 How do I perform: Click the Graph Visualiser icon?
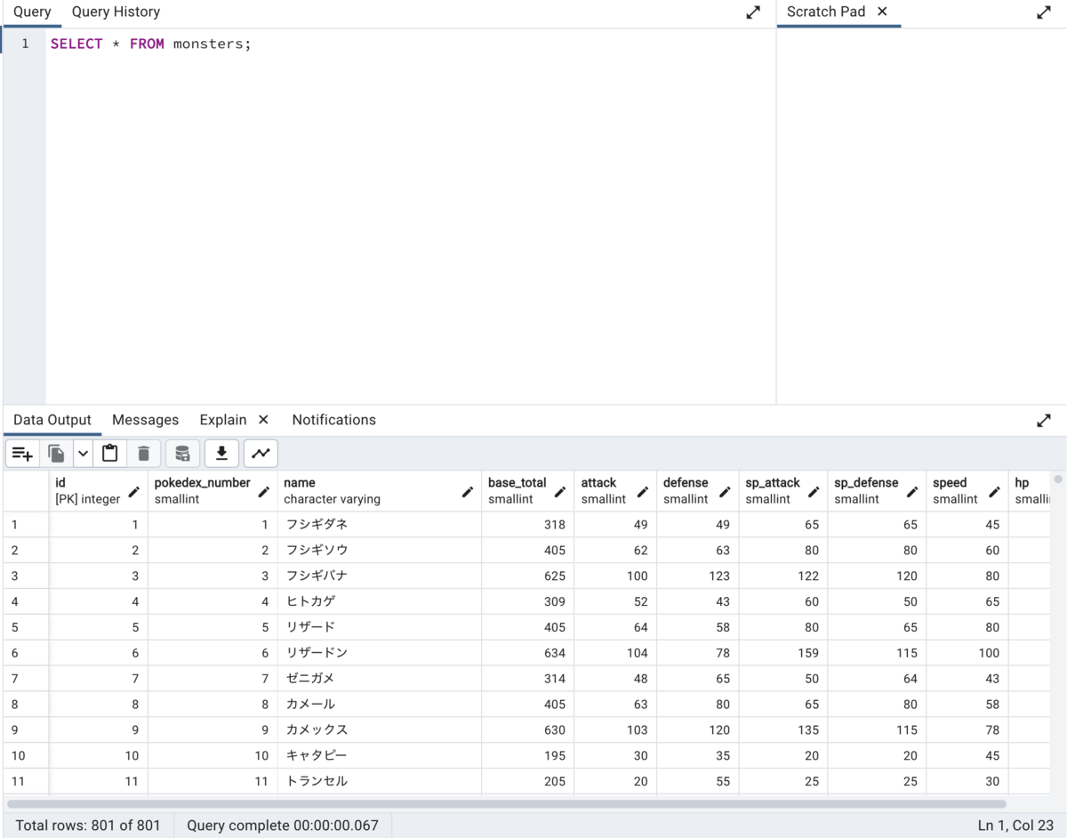[261, 454]
